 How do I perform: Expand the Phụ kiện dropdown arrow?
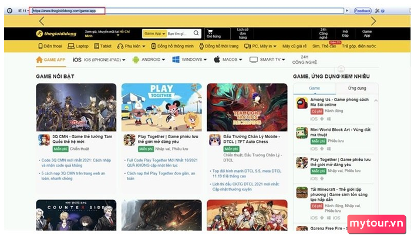click(144, 46)
